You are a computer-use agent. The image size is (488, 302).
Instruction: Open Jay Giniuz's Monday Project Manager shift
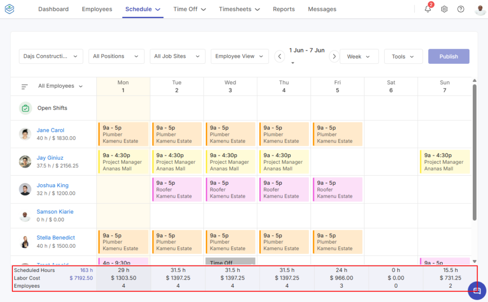point(123,162)
